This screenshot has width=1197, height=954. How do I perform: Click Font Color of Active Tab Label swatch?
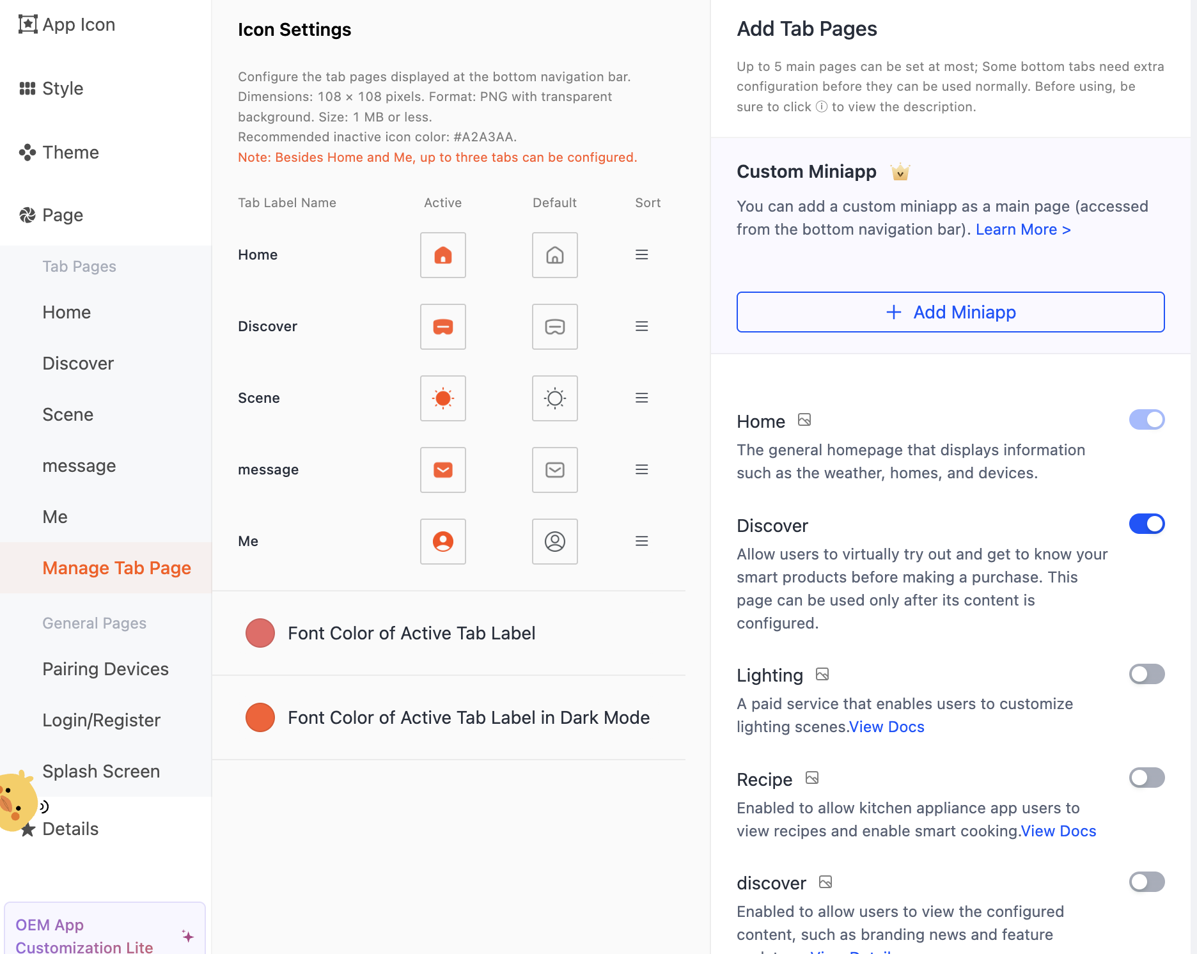point(260,633)
